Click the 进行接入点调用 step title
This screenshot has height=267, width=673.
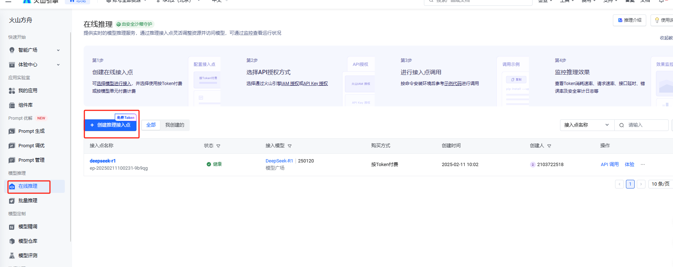click(x=421, y=72)
